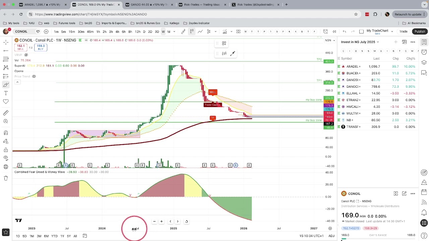Click the undo arrow in top toolbar
429x241 pixels.
pyautogui.click(x=344, y=31)
